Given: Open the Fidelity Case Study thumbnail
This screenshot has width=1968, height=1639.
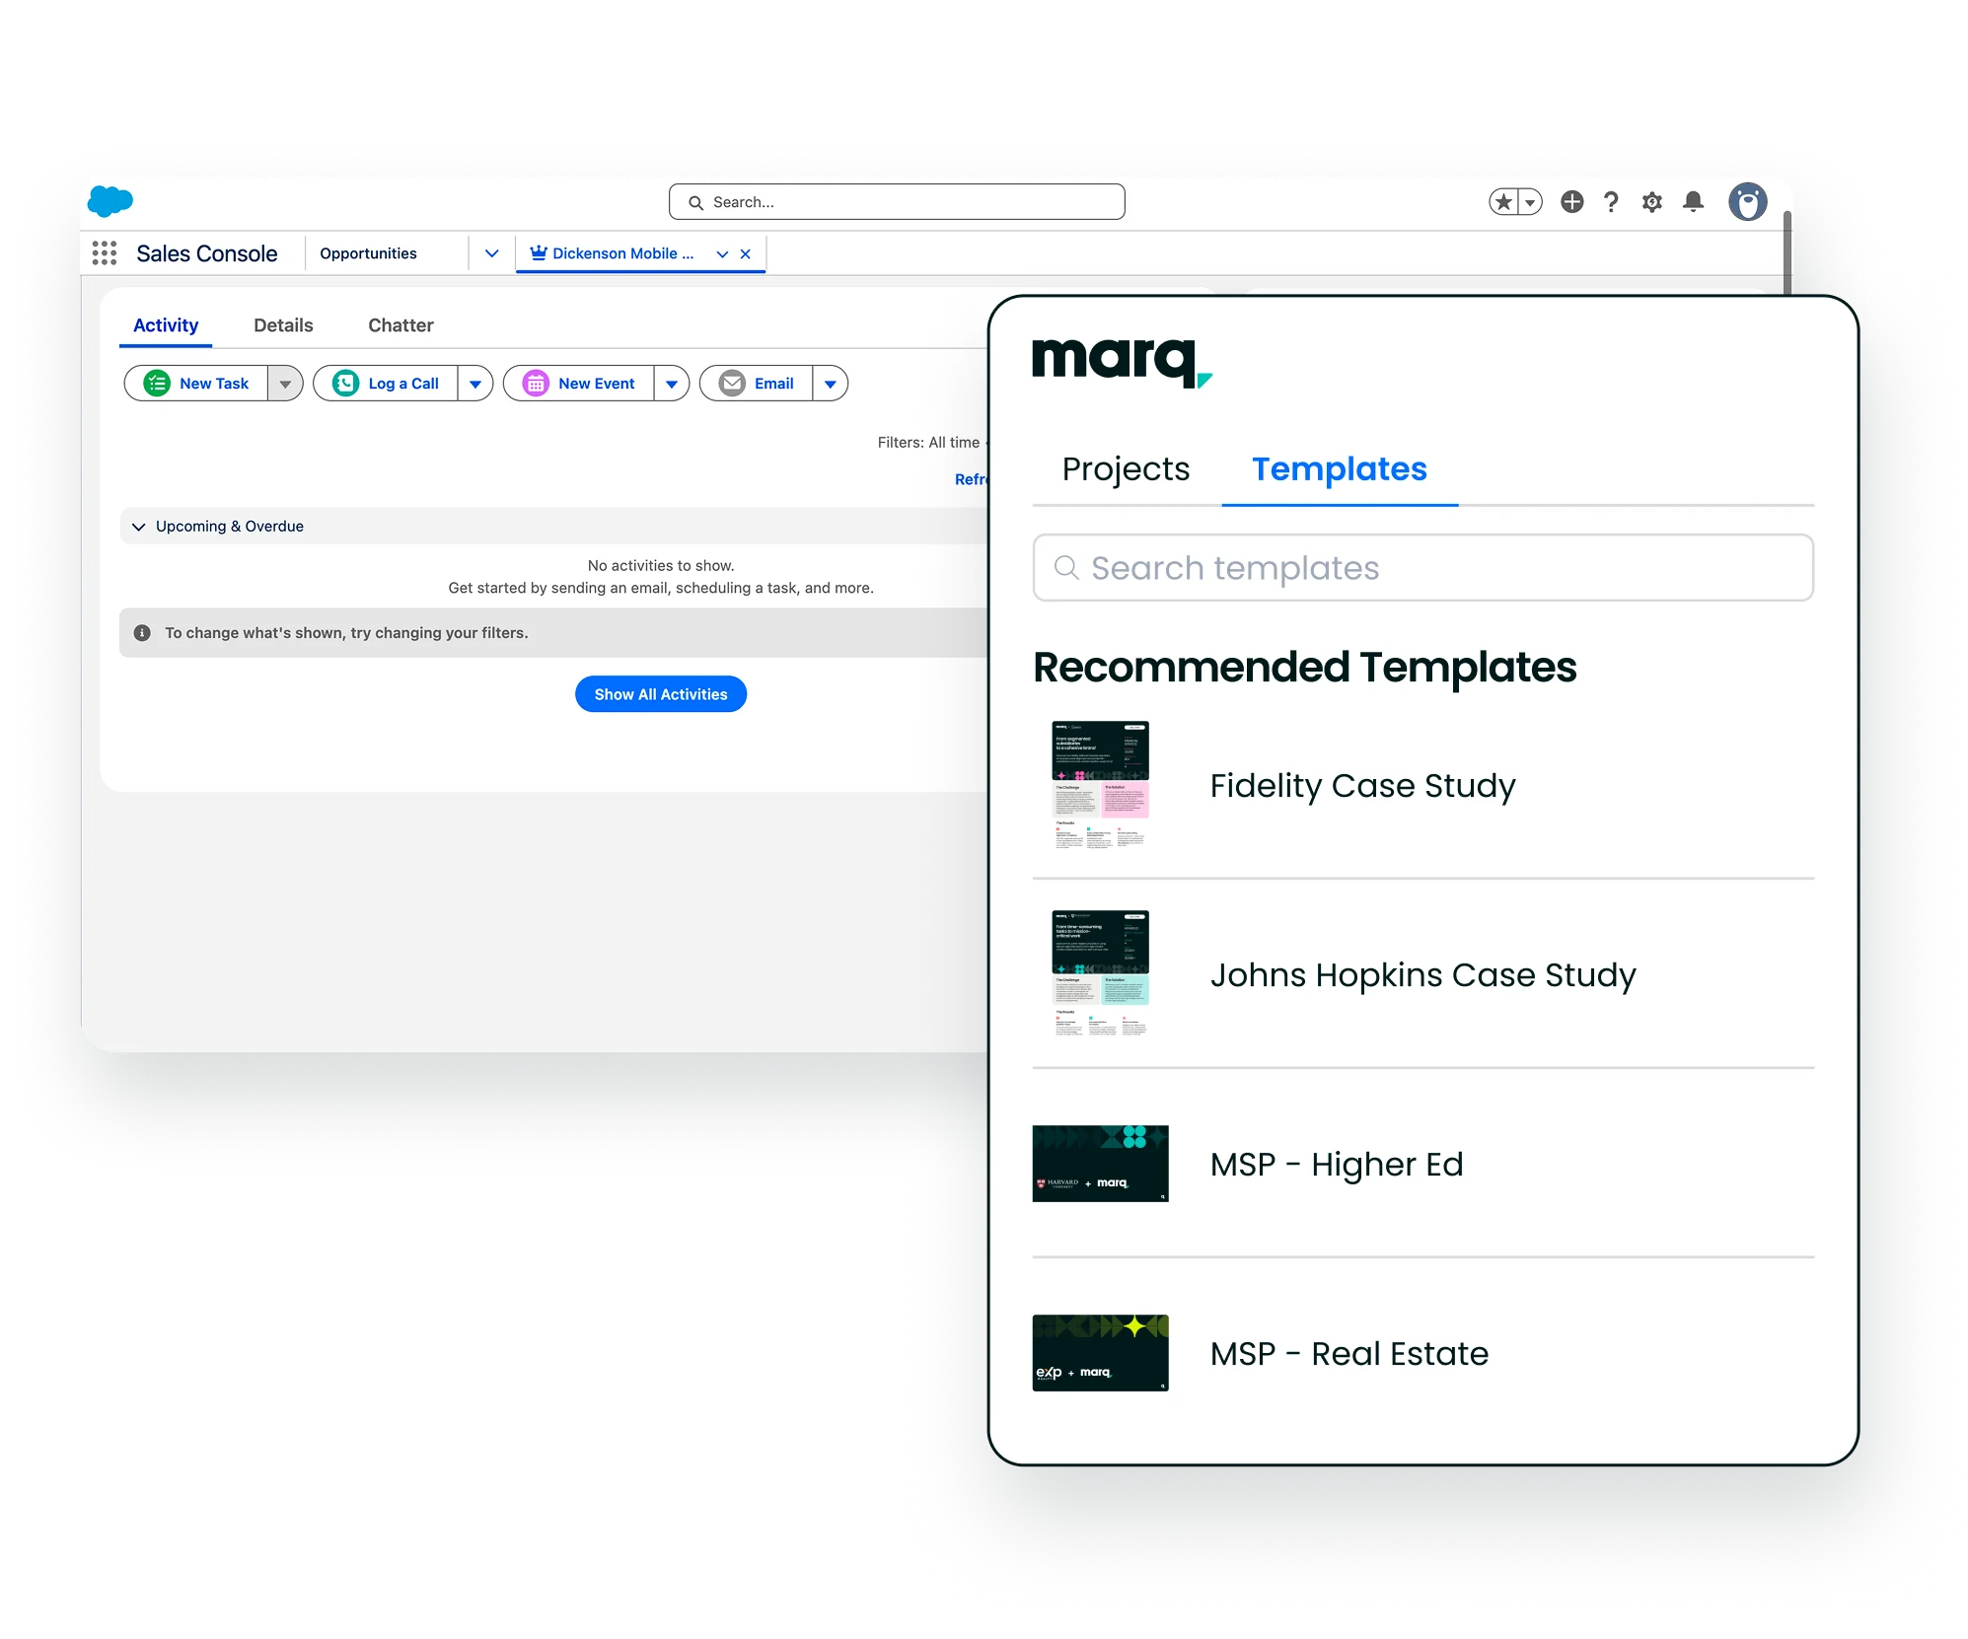Looking at the screenshot, I should coord(1100,785).
